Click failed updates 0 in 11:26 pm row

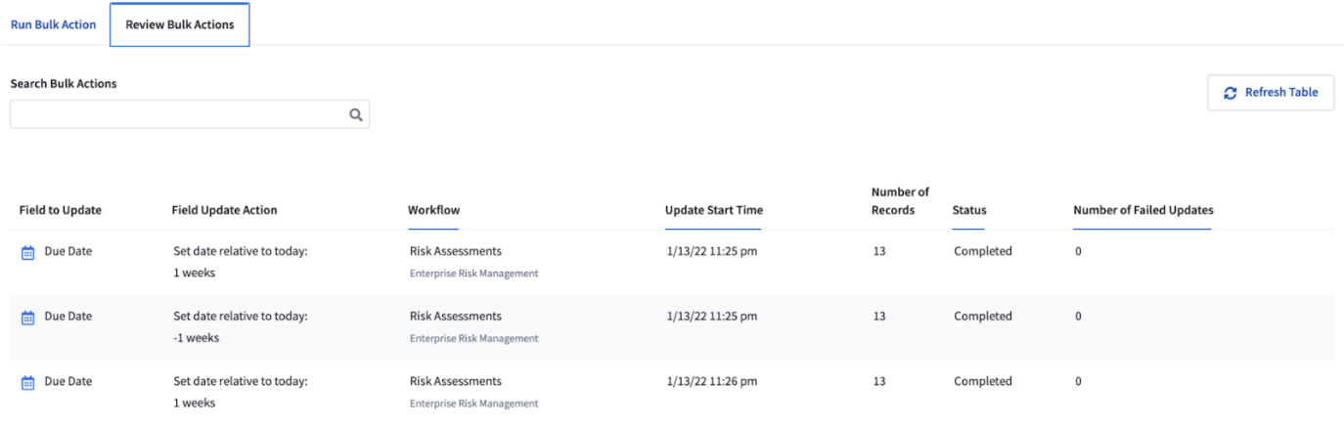pos(1078,382)
